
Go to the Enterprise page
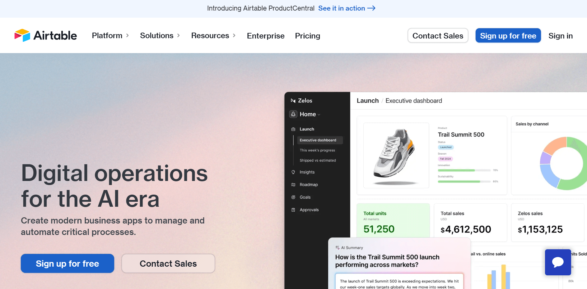coord(266,36)
